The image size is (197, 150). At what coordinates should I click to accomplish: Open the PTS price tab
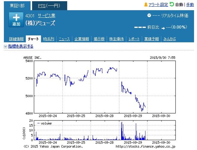[50, 6]
